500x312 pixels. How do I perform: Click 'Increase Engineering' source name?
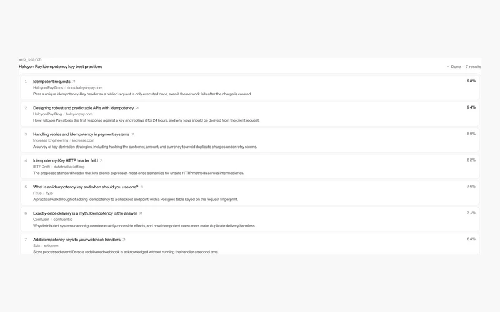[51, 140]
